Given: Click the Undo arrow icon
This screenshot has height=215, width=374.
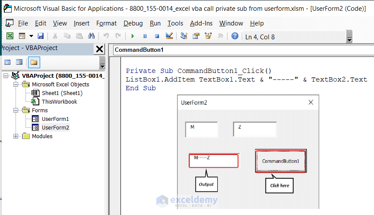Looking at the screenshot, I should tap(106, 36).
